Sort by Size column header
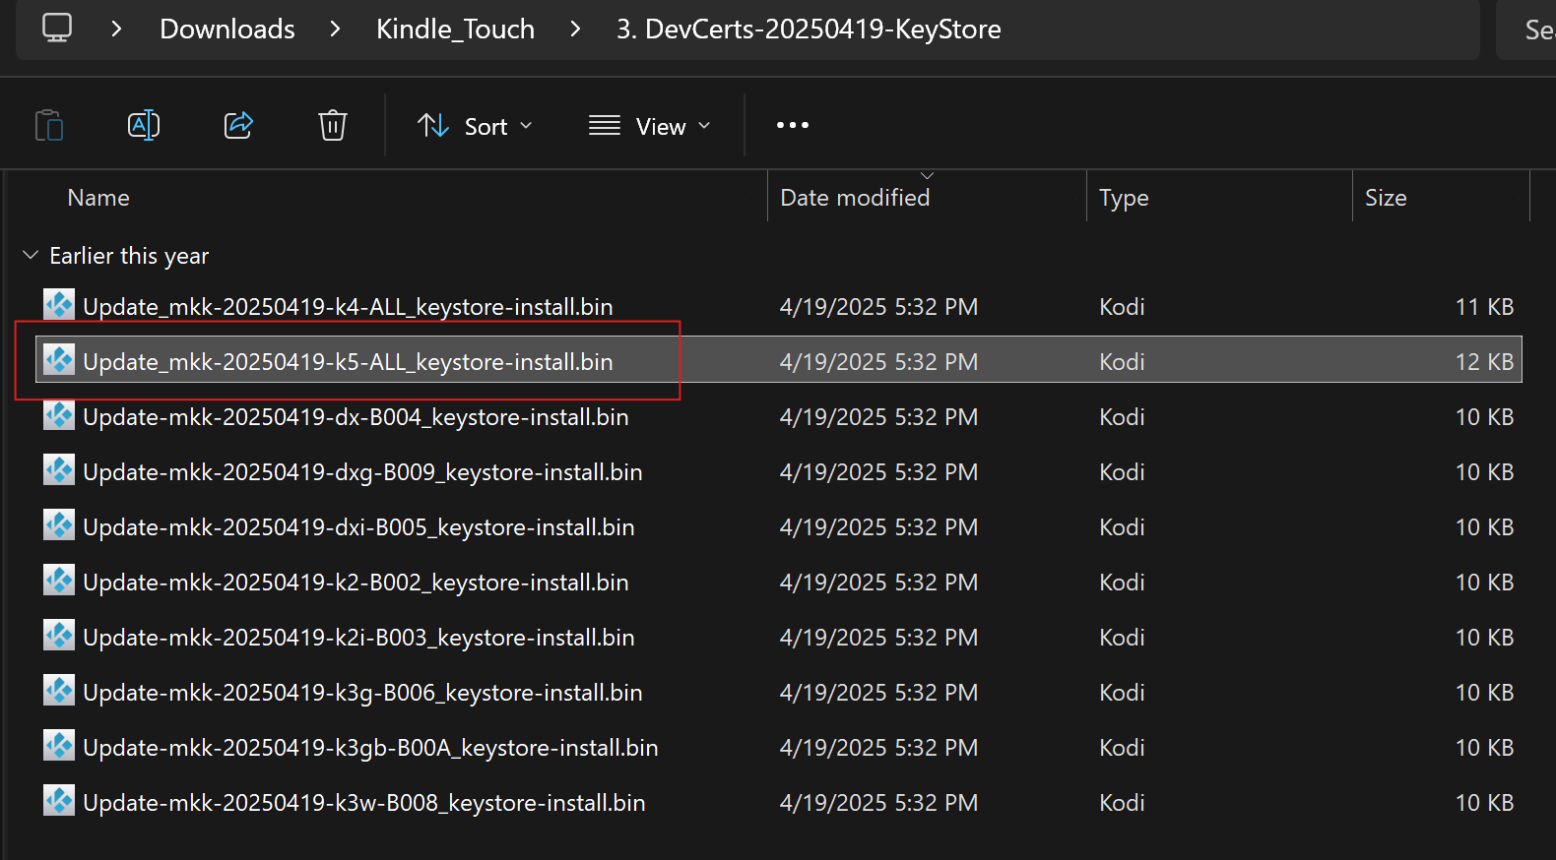The image size is (1556, 860). (x=1386, y=198)
